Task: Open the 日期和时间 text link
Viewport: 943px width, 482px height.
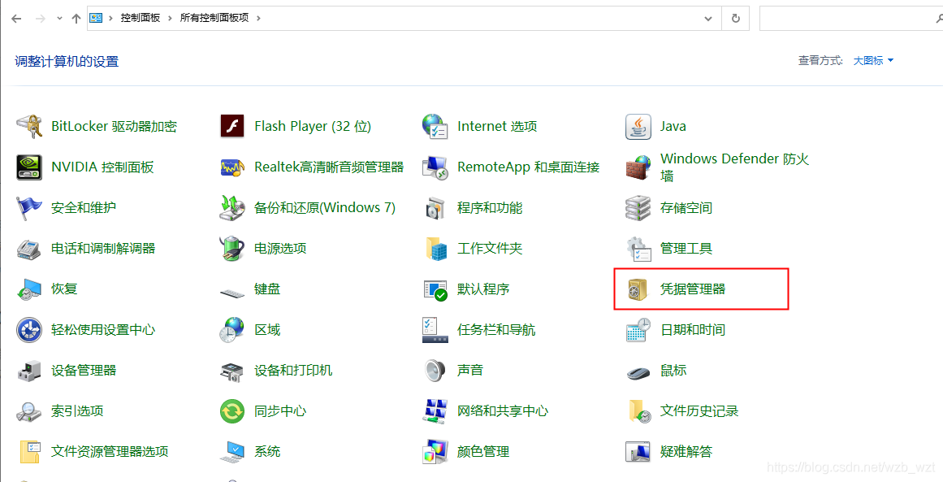Action: pos(693,330)
